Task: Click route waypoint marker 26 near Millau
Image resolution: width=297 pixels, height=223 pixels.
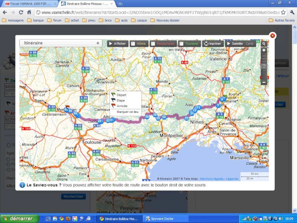Action: click(x=155, y=115)
